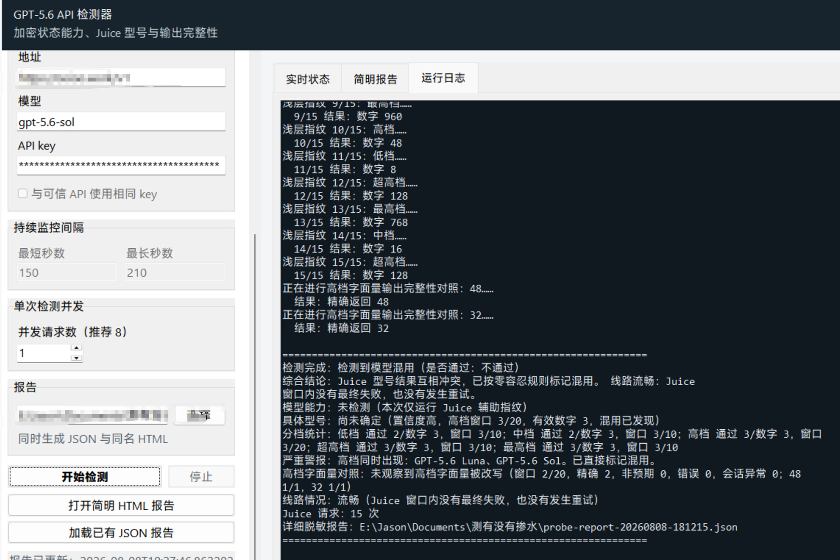Open the report via 打开简明 HTML 报告
Image resolution: width=840 pixels, height=560 pixels.
121,506
